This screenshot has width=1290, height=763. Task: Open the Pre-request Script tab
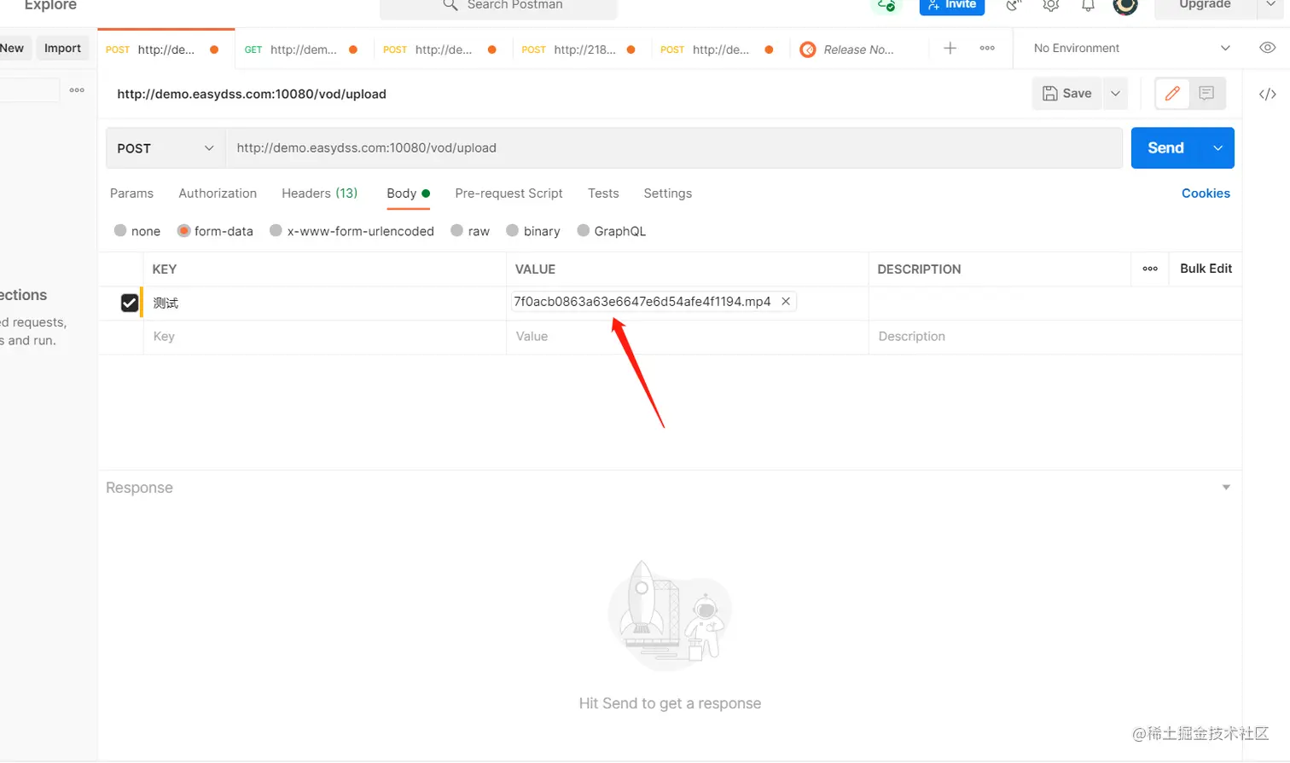(508, 194)
